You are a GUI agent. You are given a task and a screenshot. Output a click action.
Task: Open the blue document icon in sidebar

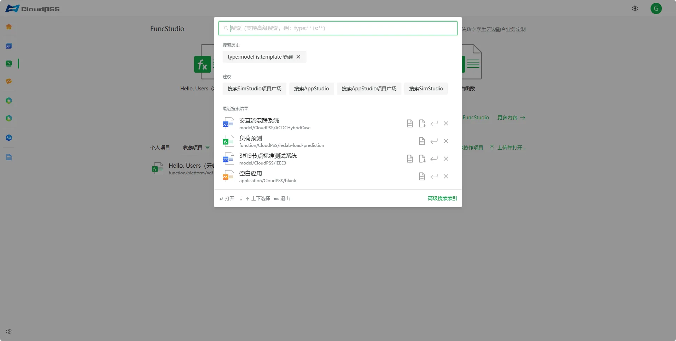point(9,157)
